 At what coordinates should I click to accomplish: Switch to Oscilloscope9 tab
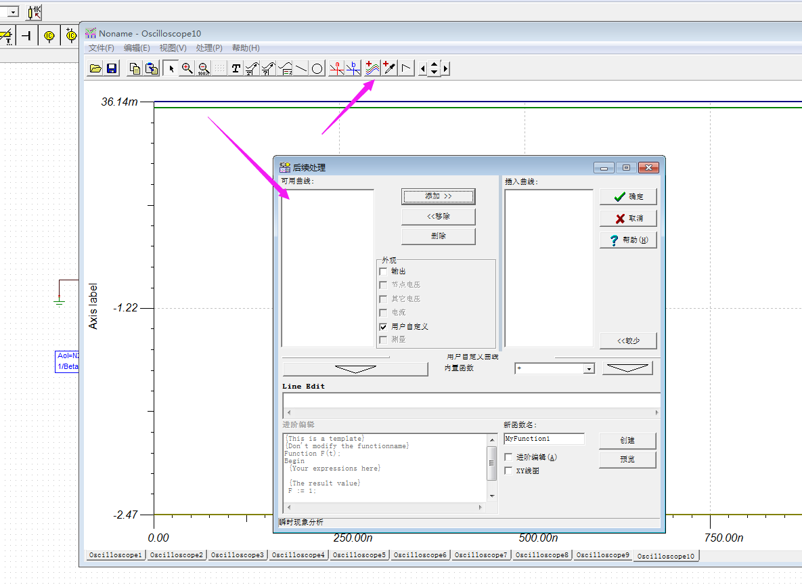coord(602,555)
